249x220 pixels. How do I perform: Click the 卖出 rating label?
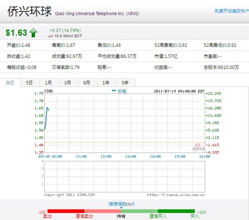coord(47,216)
